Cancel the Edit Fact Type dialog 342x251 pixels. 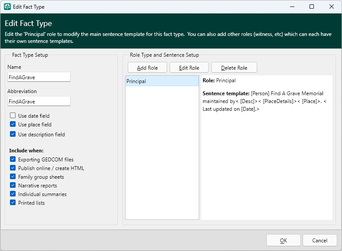(320, 240)
